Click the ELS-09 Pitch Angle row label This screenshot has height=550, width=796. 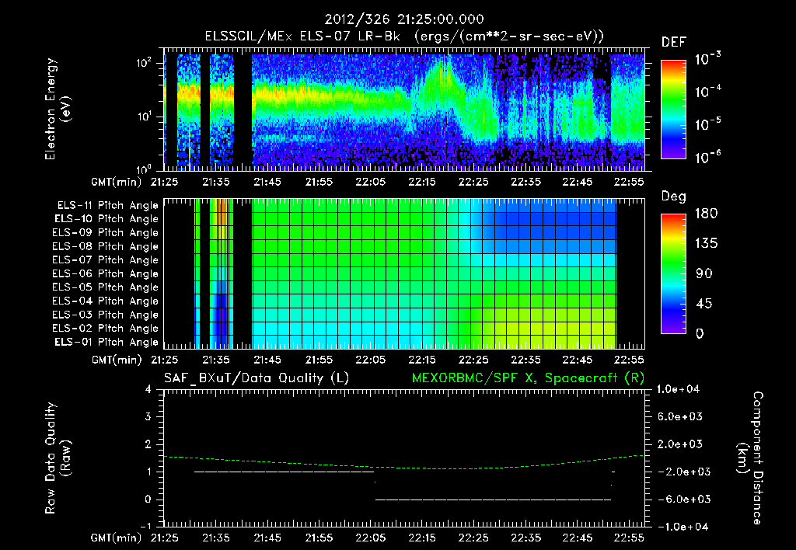[106, 233]
